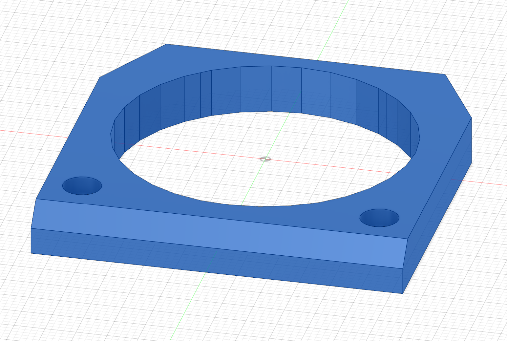The image size is (507, 341).
Task: Select the left small mounting hole
Action: [x=82, y=186]
